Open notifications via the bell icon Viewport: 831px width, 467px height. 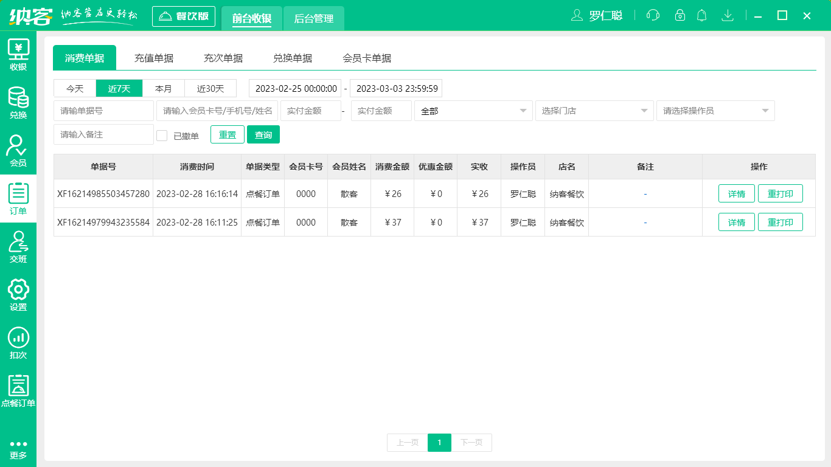[x=701, y=16]
